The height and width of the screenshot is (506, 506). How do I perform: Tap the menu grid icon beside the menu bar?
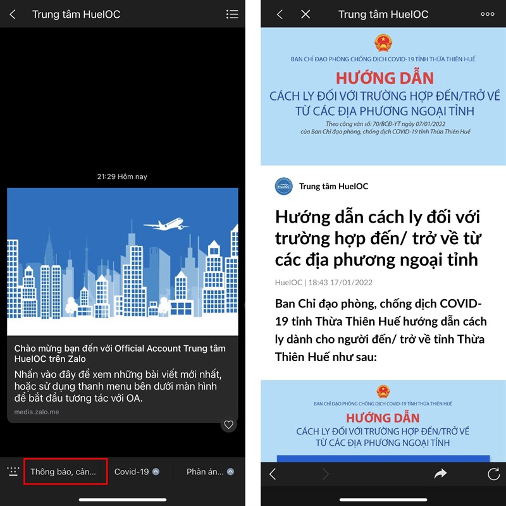coord(12,471)
